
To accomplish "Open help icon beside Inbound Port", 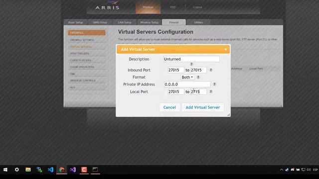I will [211, 70].
